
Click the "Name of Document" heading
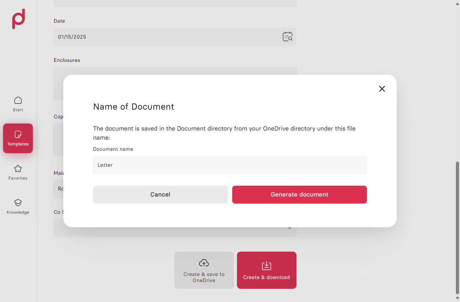click(x=134, y=107)
